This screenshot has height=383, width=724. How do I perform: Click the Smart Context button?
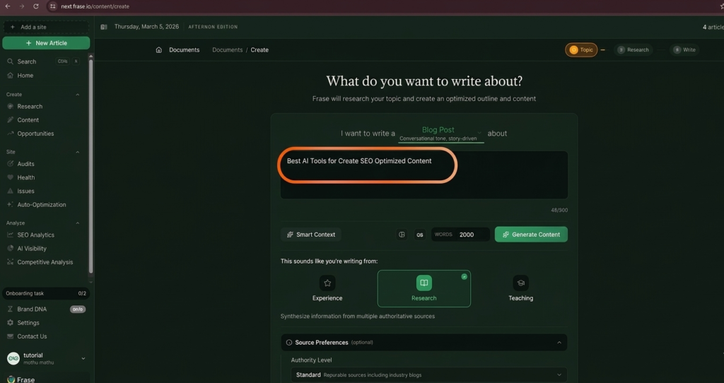[311, 235]
